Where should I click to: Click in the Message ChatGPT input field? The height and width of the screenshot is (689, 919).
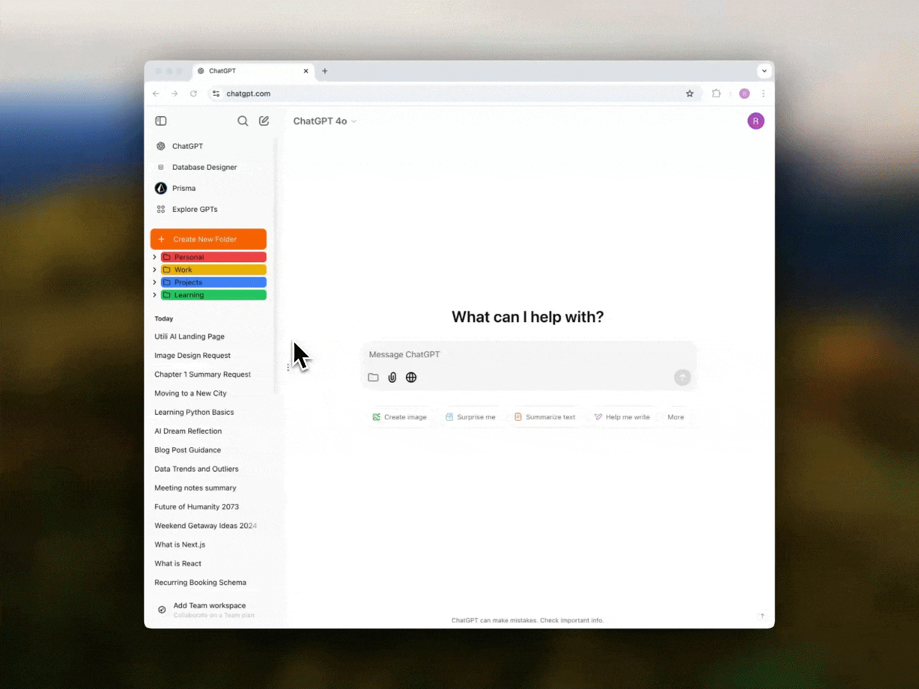pos(528,355)
